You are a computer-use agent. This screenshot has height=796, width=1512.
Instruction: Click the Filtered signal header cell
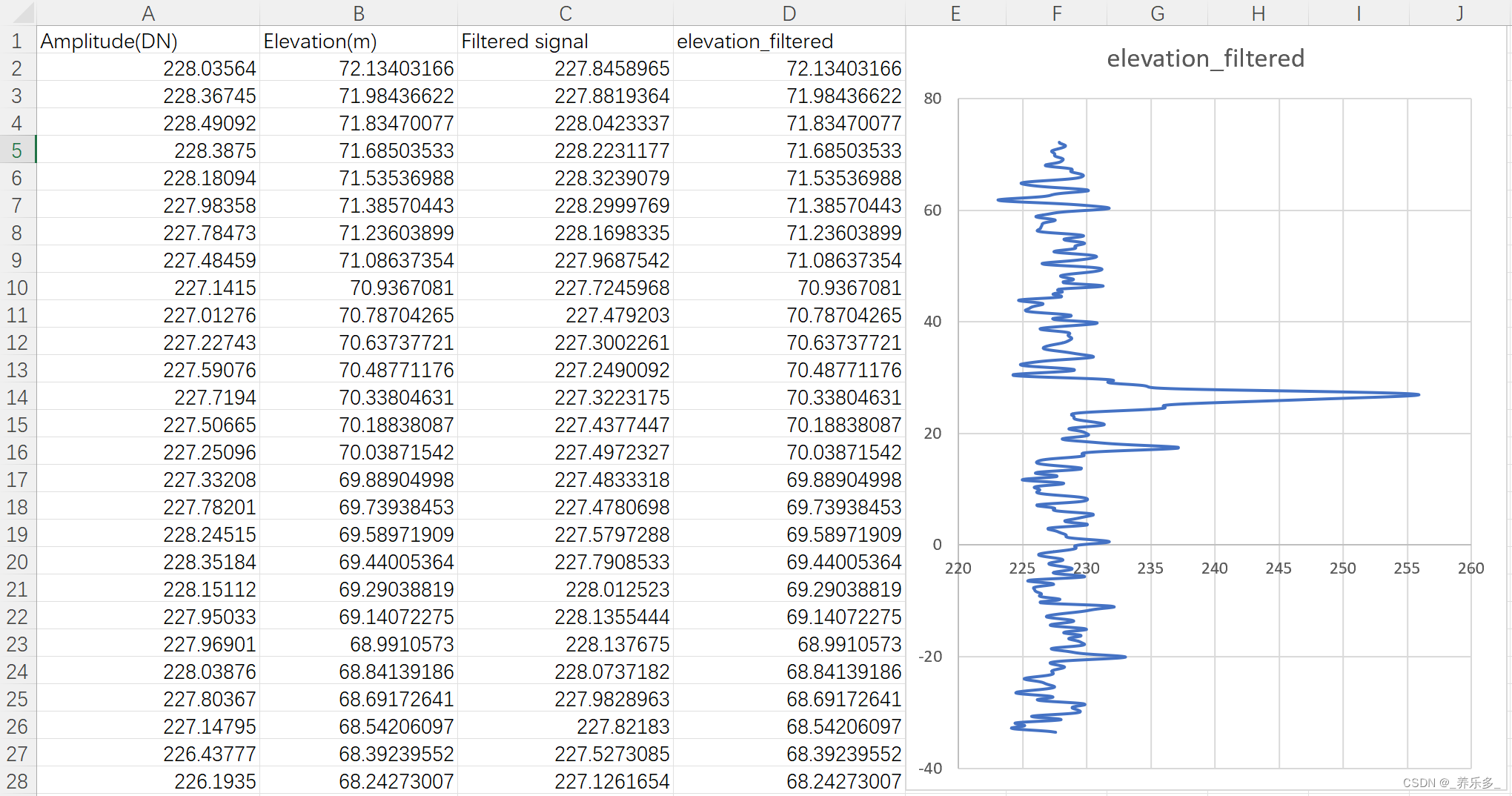[x=566, y=41]
